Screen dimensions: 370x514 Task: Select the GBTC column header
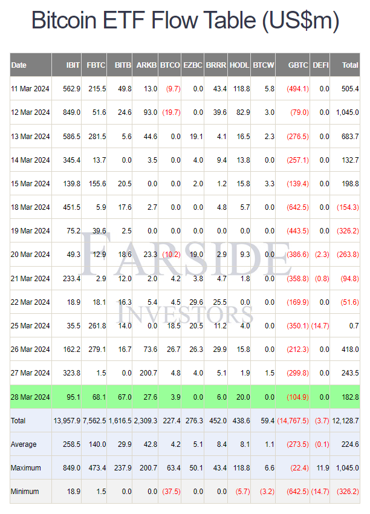[293, 65]
